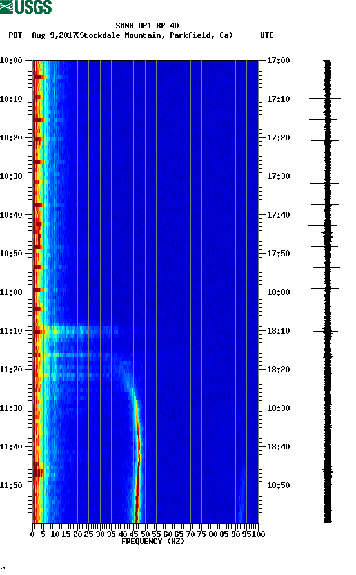Click the "80" frequency axis label
Viewport: 356px width, 575px height.
[x=213, y=534]
